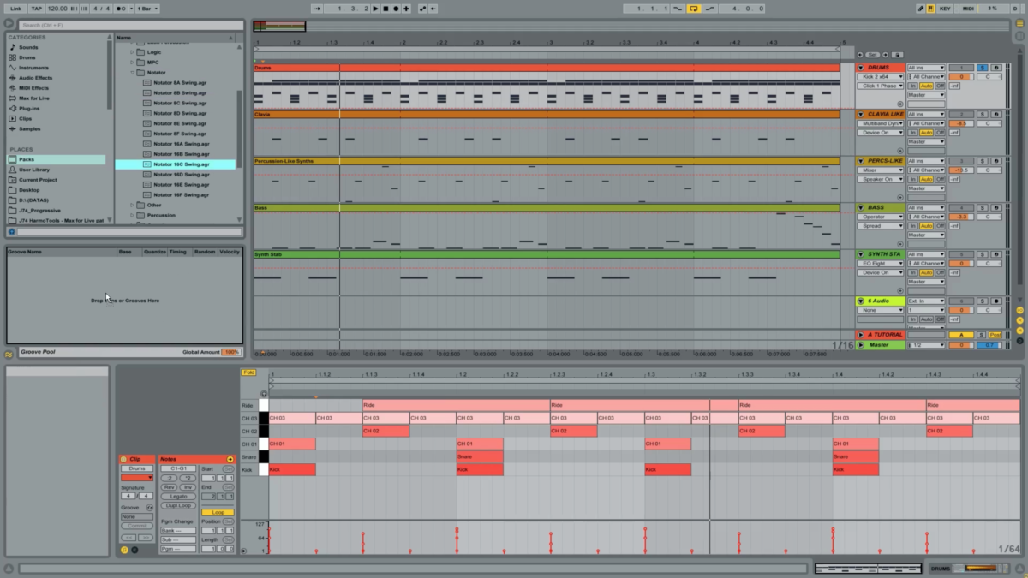Show Envelopes box icon below Clip panel

pyautogui.click(x=134, y=549)
